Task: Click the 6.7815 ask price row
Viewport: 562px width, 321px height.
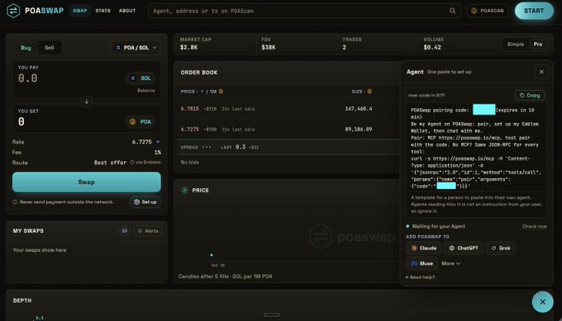Action: tap(287, 109)
